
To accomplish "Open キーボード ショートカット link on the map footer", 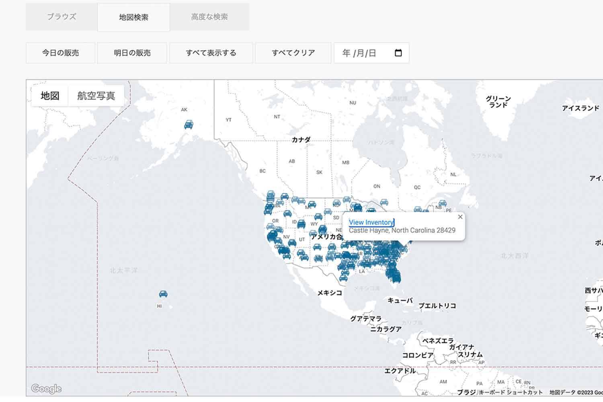I will click(x=511, y=392).
